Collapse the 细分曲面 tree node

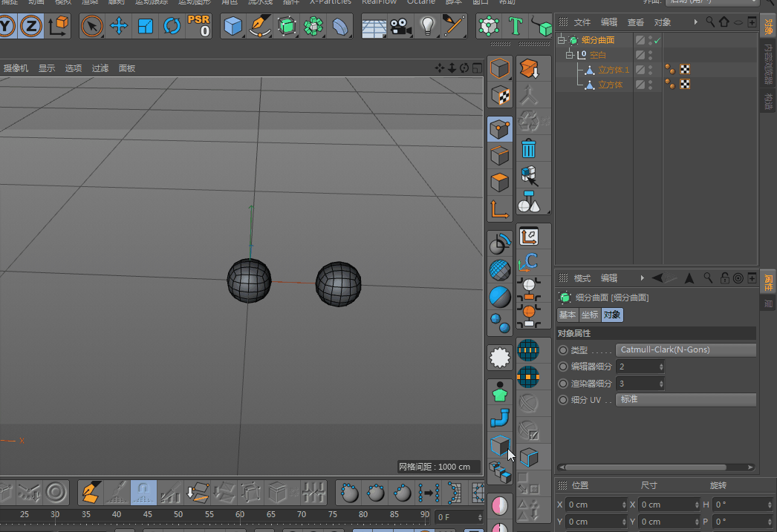coord(562,40)
